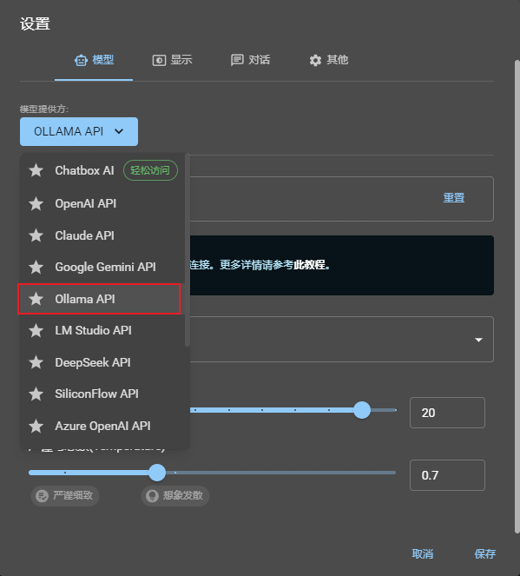This screenshot has height=576, width=520.
Task: Click the star icon next to Chatbox AI
Action: tap(36, 170)
